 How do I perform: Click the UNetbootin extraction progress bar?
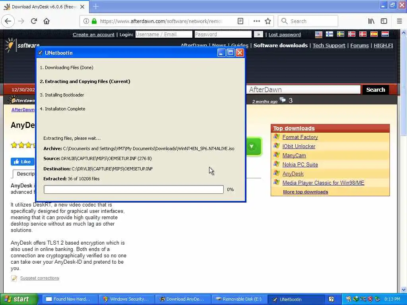pos(134,189)
